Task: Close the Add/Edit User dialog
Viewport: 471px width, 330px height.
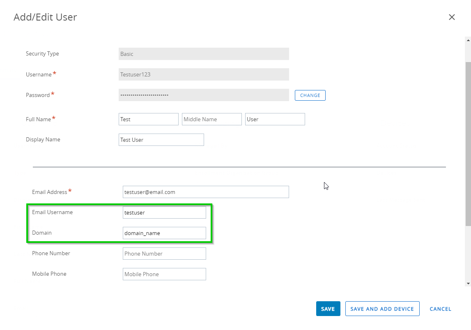Action: [x=452, y=17]
